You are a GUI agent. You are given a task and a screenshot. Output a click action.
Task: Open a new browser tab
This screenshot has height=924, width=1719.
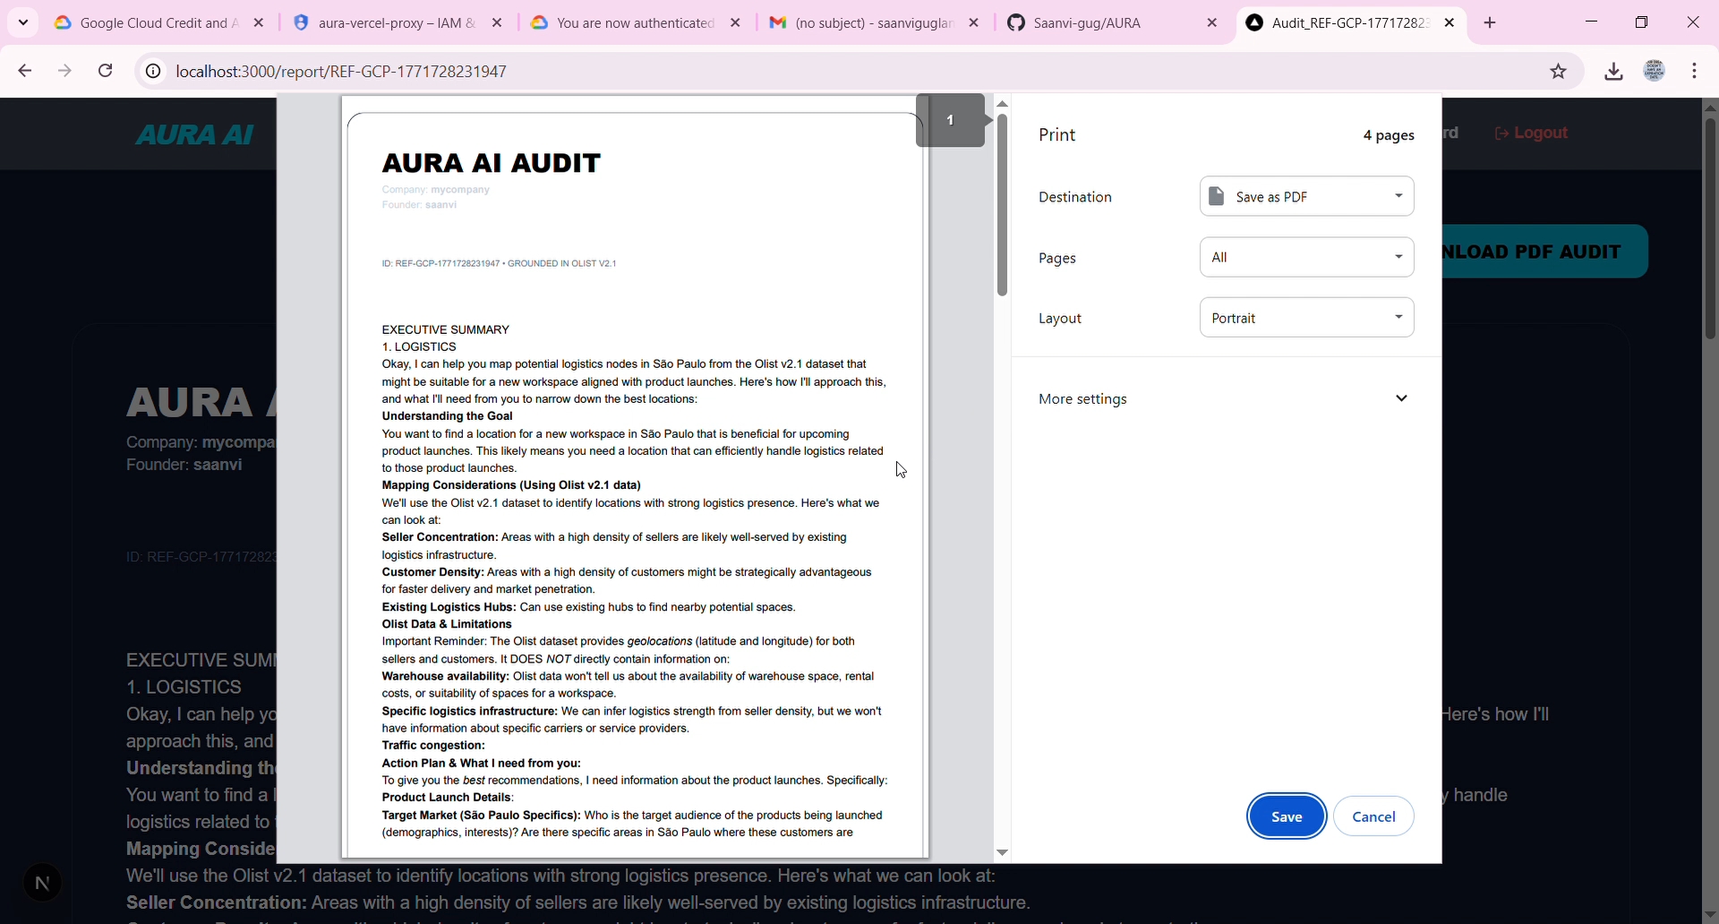pos(1490,23)
